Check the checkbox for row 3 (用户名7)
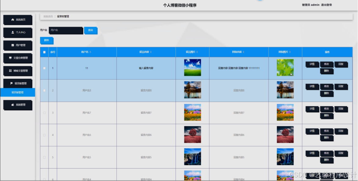Image resolution: width=358 pixels, height=181 pixels. pos(44,113)
